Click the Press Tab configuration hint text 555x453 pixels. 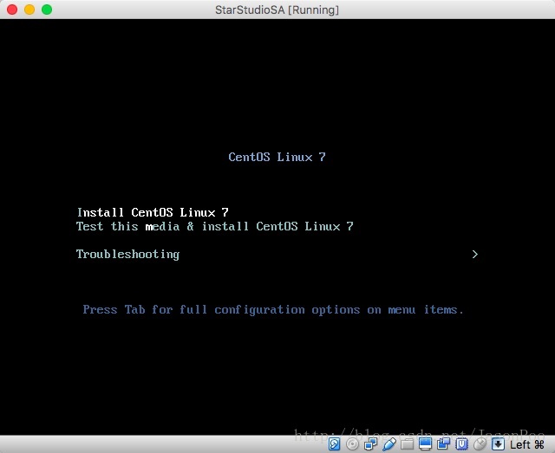pos(273,310)
